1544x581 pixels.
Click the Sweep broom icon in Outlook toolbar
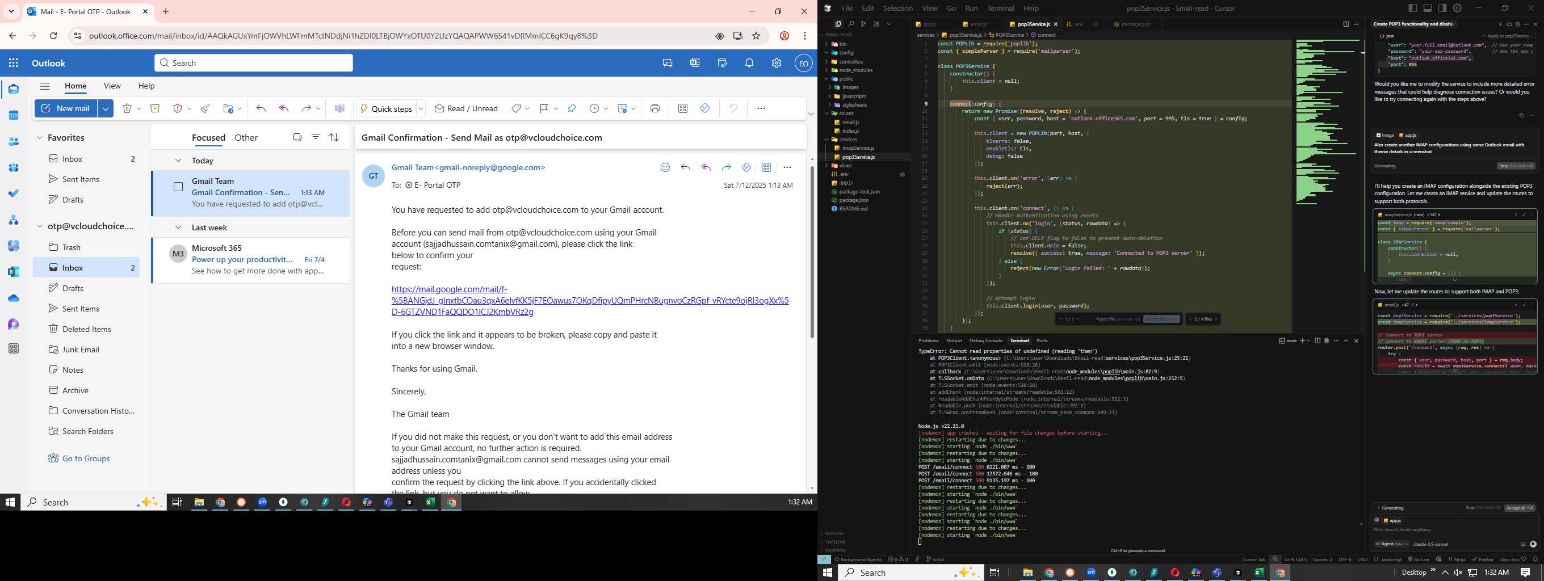click(x=205, y=108)
